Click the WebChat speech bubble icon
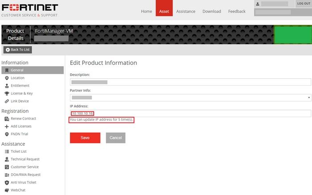This screenshot has width=312, height=195. [x=7, y=190]
